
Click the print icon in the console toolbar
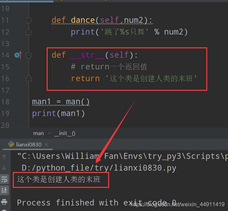[x=4, y=202]
